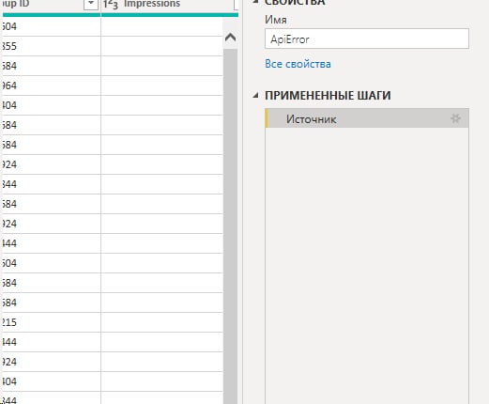This screenshot has width=489, height=404.
Task: Open the Group ID column filter dropdown
Action: [x=91, y=4]
